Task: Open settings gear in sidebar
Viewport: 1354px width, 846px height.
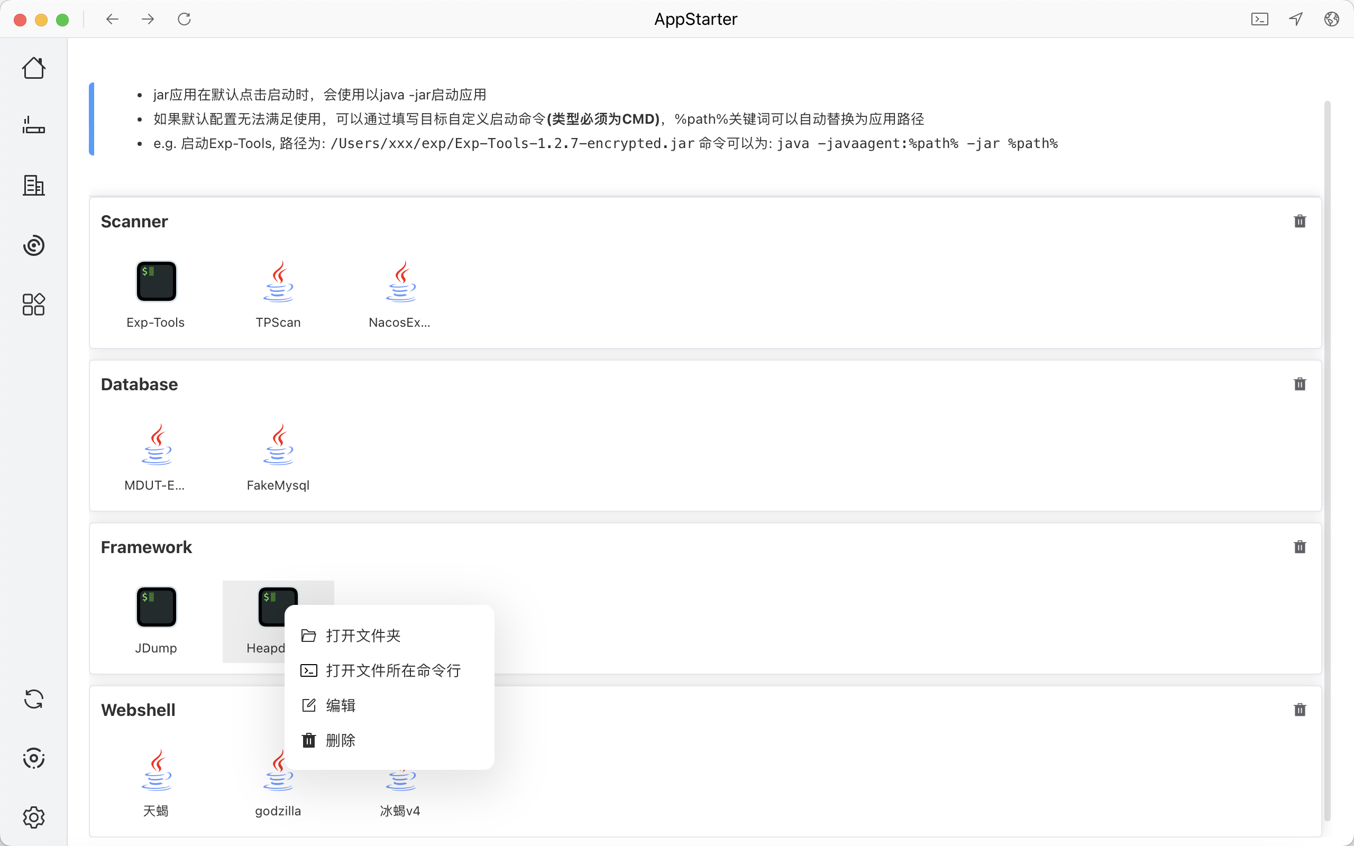Action: point(33,817)
